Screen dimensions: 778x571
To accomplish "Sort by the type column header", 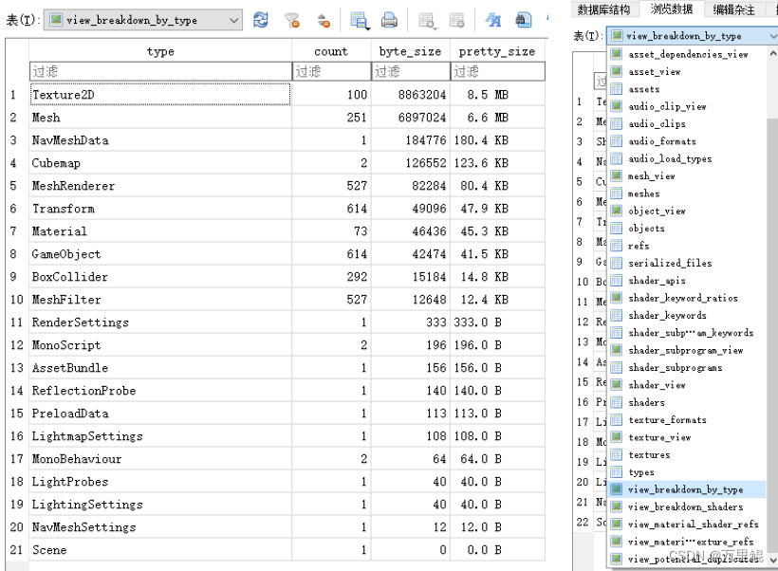I will pyautogui.click(x=160, y=51).
